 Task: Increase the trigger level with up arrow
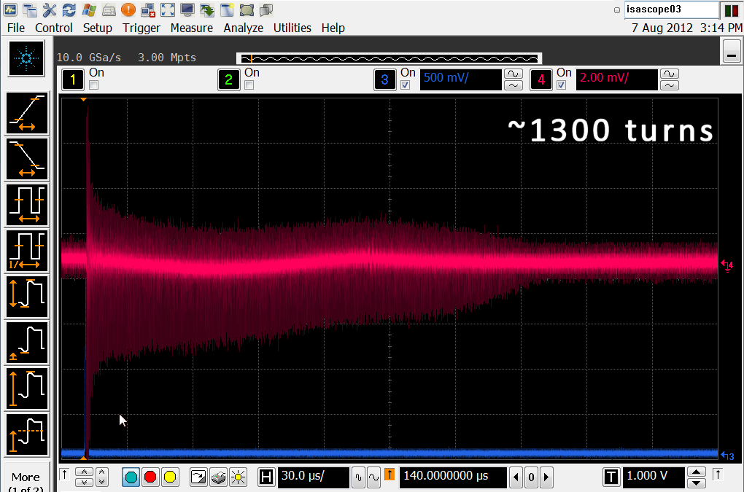tap(697, 472)
